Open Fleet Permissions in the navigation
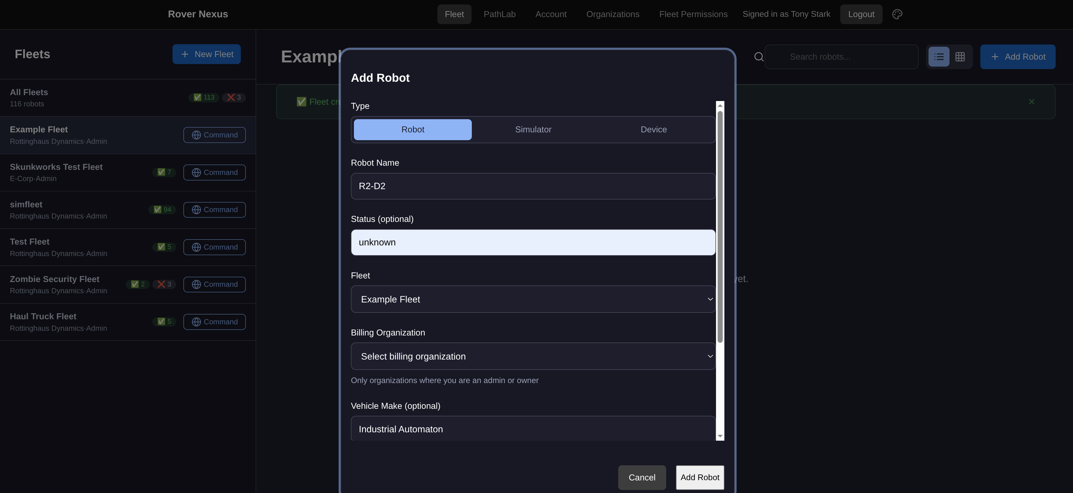 (693, 14)
